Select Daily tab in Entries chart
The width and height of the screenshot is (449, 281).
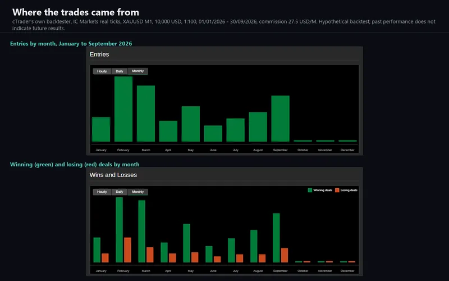tap(120, 71)
